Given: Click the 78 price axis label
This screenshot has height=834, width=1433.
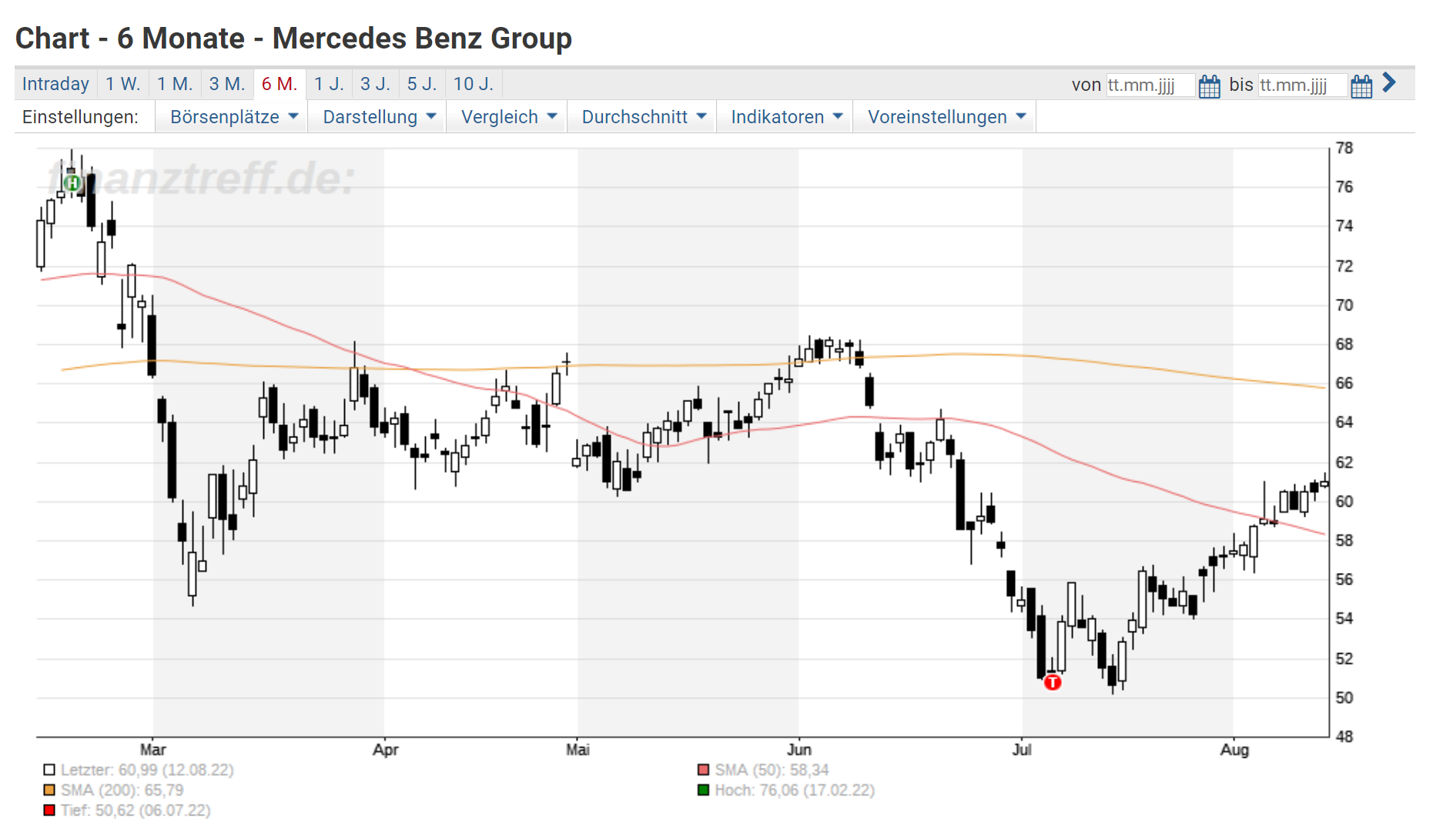Looking at the screenshot, I should click(1344, 148).
